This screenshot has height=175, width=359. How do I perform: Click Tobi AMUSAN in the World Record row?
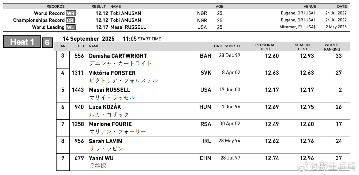tap(126, 13)
